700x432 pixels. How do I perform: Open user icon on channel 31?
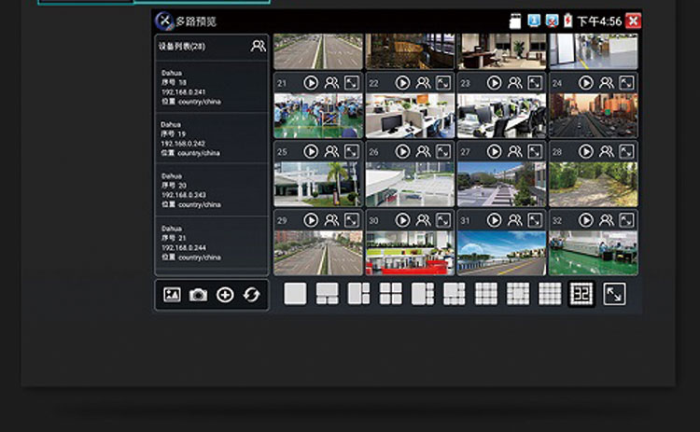click(514, 220)
